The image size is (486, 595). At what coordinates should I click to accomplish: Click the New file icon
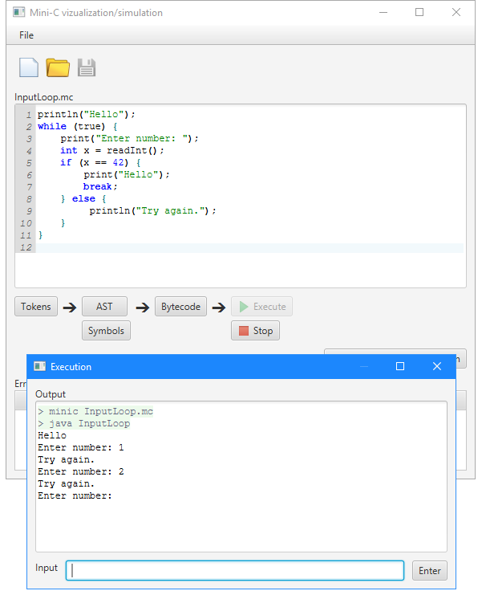point(29,67)
